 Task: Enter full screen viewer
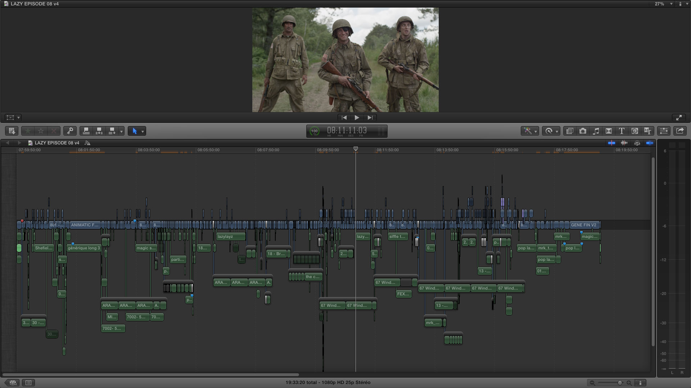point(679,117)
